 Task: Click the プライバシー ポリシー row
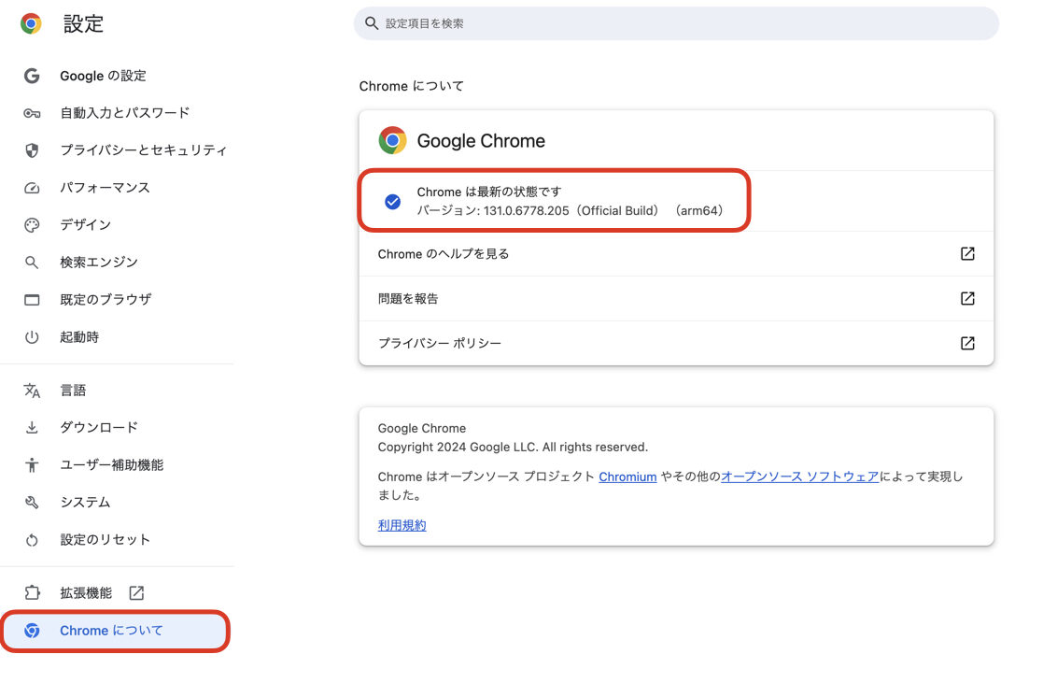676,343
